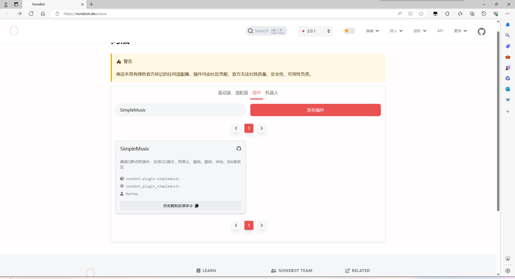Click the plugin search field containing SimpleMusic
Image resolution: width=515 pixels, height=279 pixels.
pos(181,110)
